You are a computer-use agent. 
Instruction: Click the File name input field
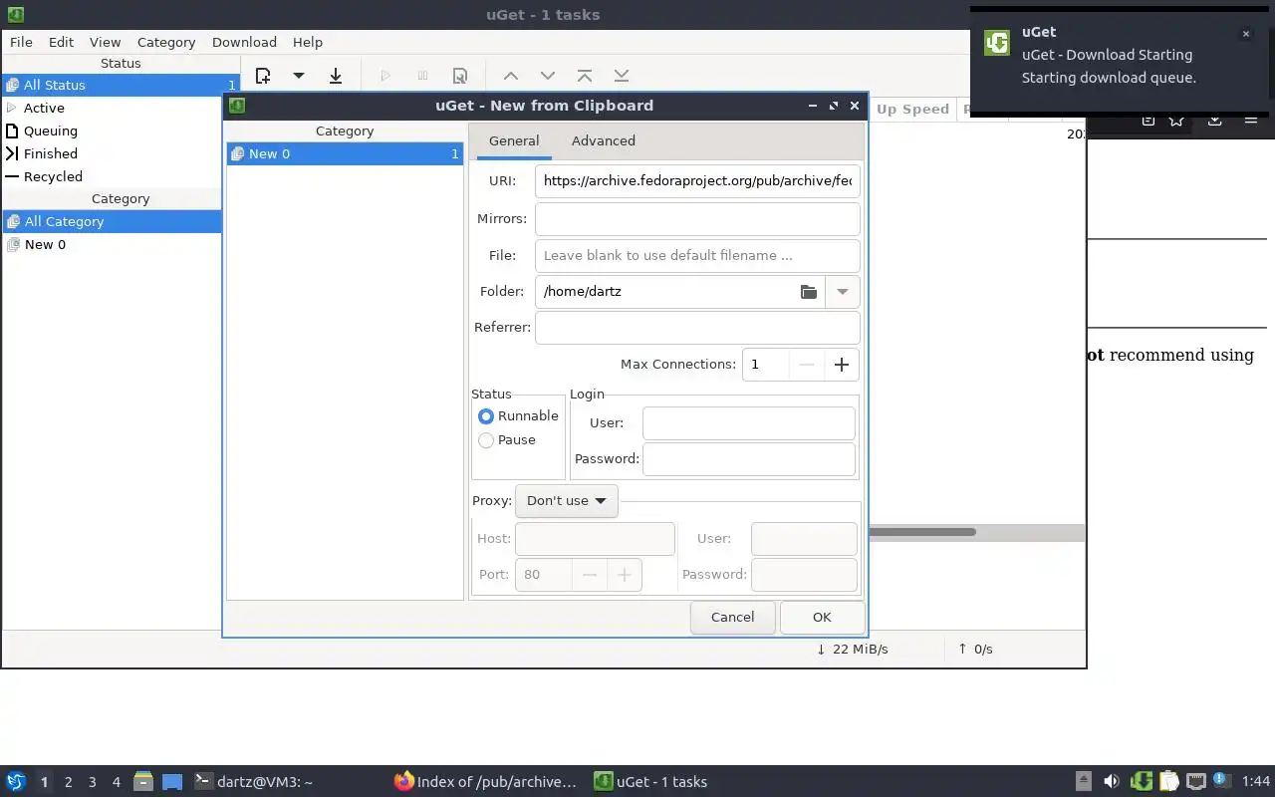pos(697,255)
